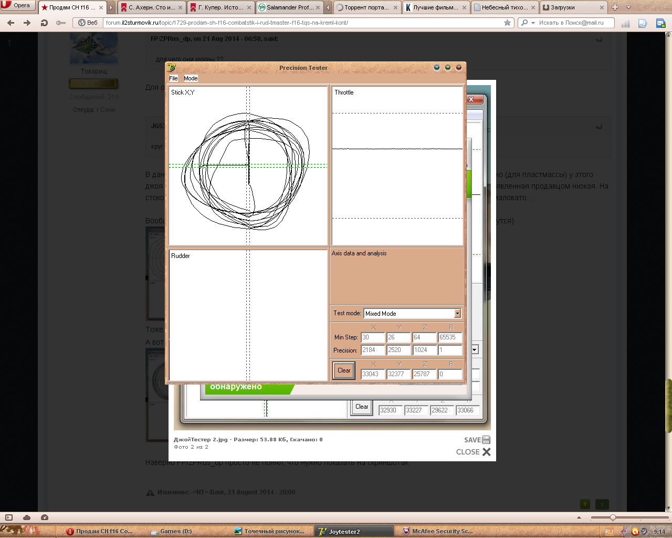
Task: Open the Mode menu in Precision Tester
Action: click(x=191, y=78)
